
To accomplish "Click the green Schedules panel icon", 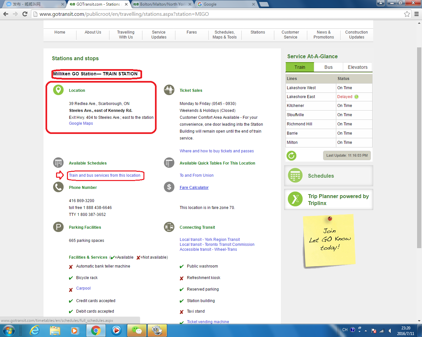I will point(295,175).
